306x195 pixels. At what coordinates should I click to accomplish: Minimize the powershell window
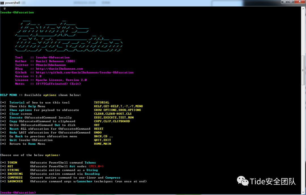coord(284,2)
